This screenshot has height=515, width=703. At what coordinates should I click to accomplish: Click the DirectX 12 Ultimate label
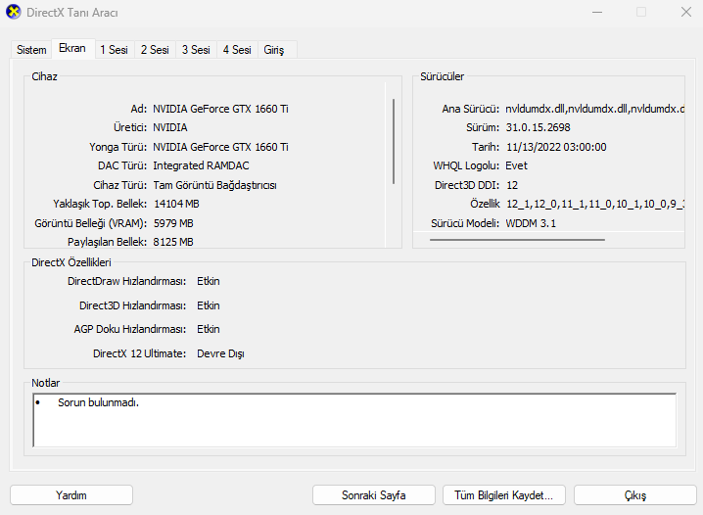(x=139, y=353)
